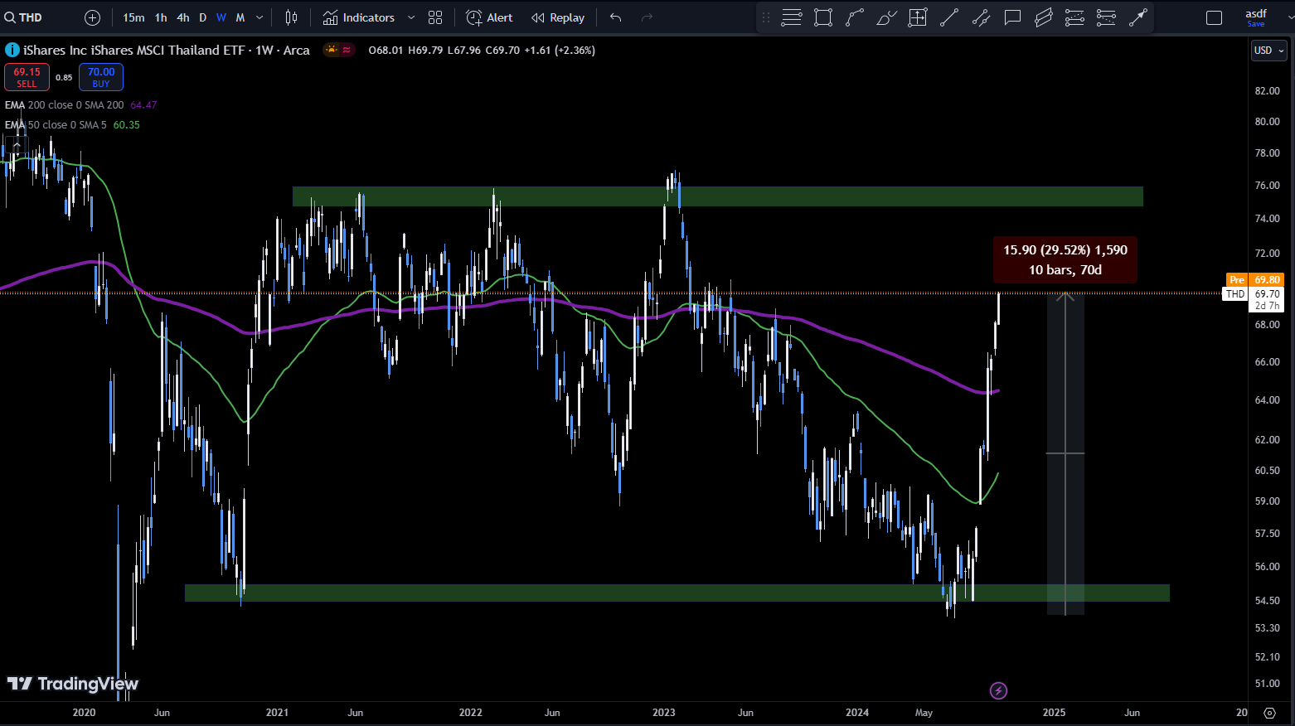Open the Indicators dialog
This screenshot has height=726, width=1295.
[x=359, y=17]
